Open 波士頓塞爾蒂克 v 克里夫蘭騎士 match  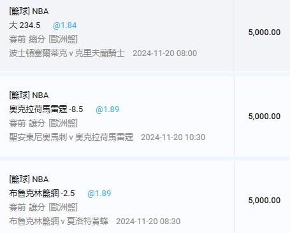click(x=67, y=53)
